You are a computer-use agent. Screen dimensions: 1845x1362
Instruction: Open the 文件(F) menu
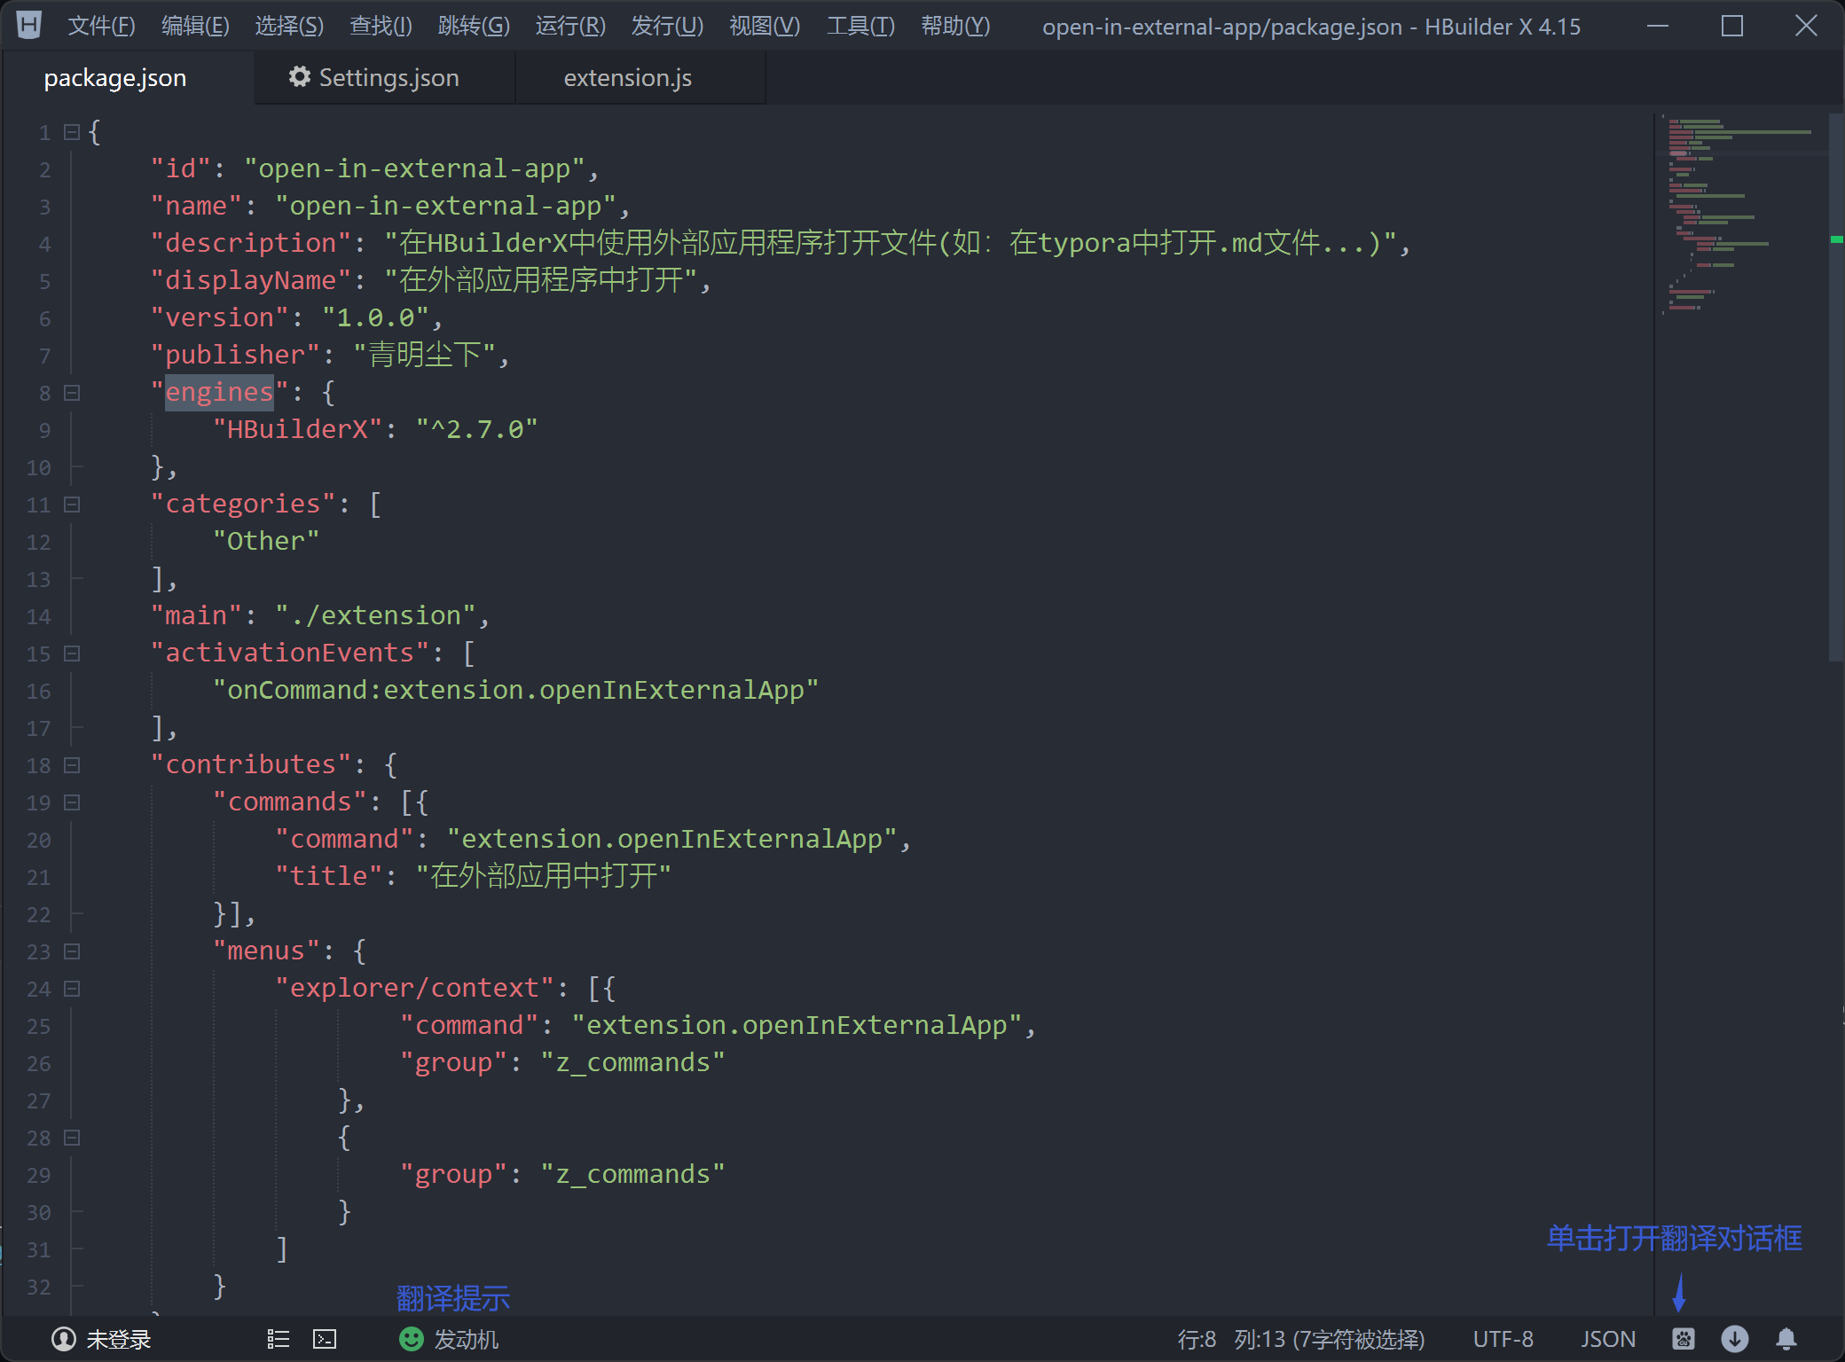pos(101,26)
